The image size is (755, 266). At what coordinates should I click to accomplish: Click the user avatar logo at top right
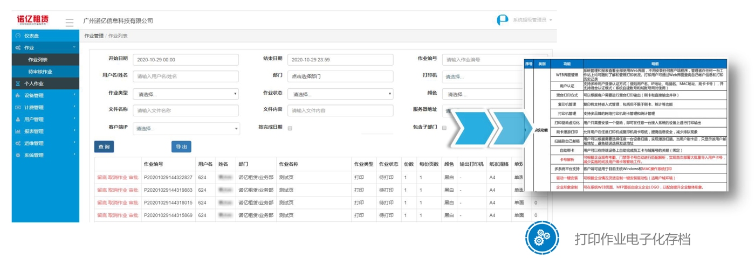click(502, 20)
